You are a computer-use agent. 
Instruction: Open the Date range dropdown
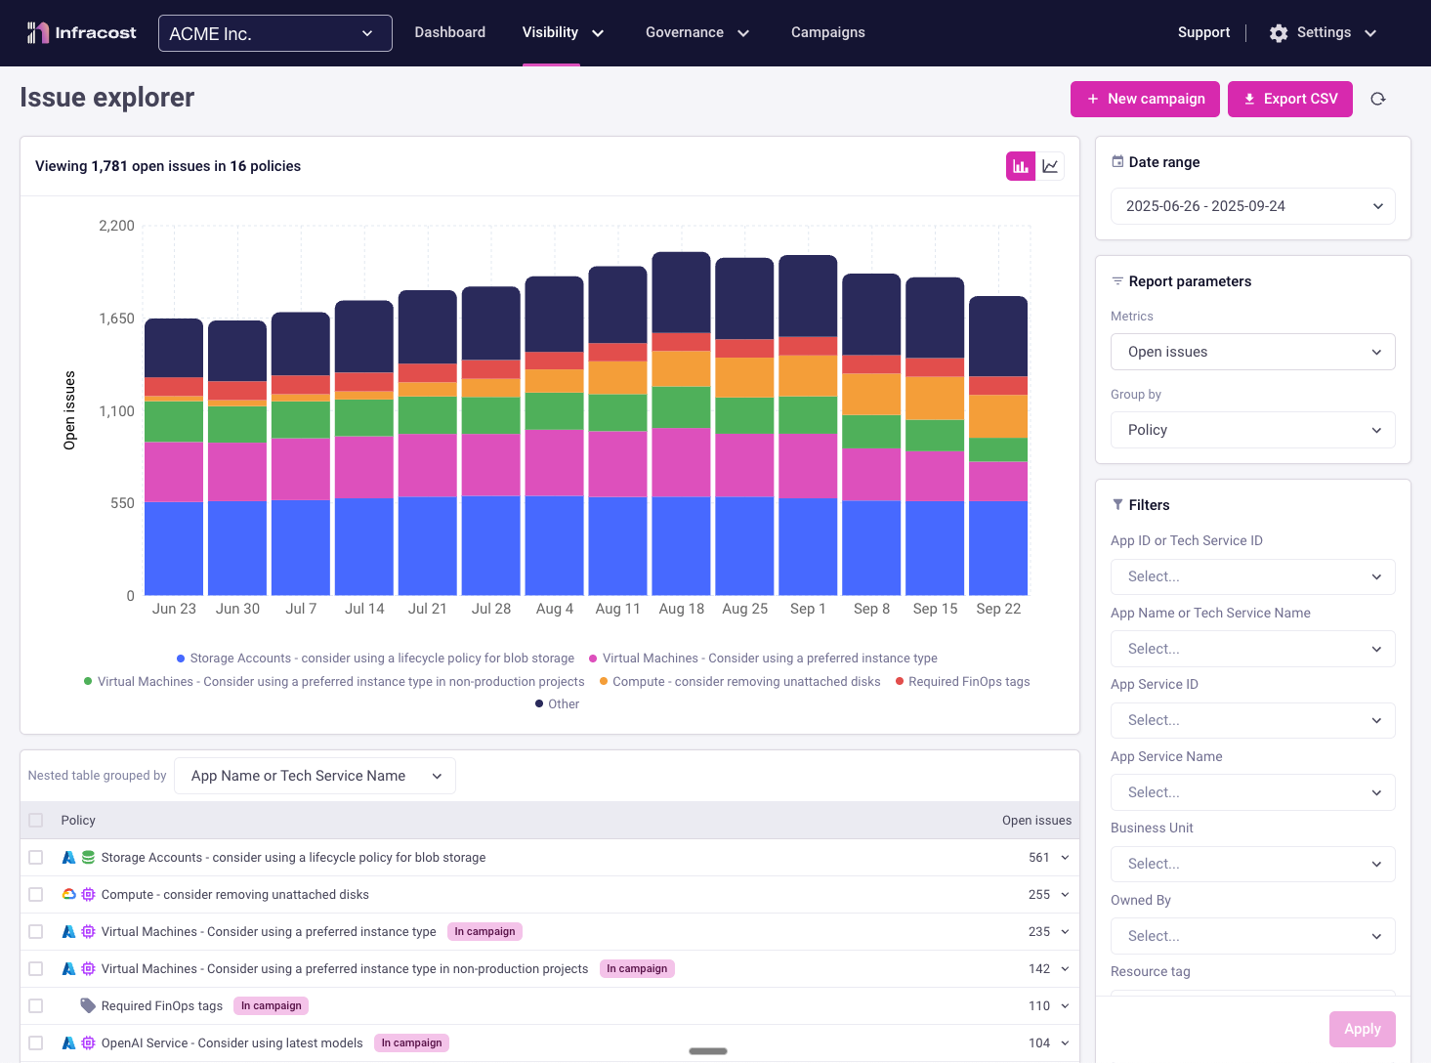(x=1252, y=206)
